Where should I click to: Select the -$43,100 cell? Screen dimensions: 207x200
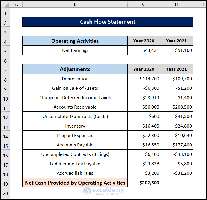coord(177,154)
